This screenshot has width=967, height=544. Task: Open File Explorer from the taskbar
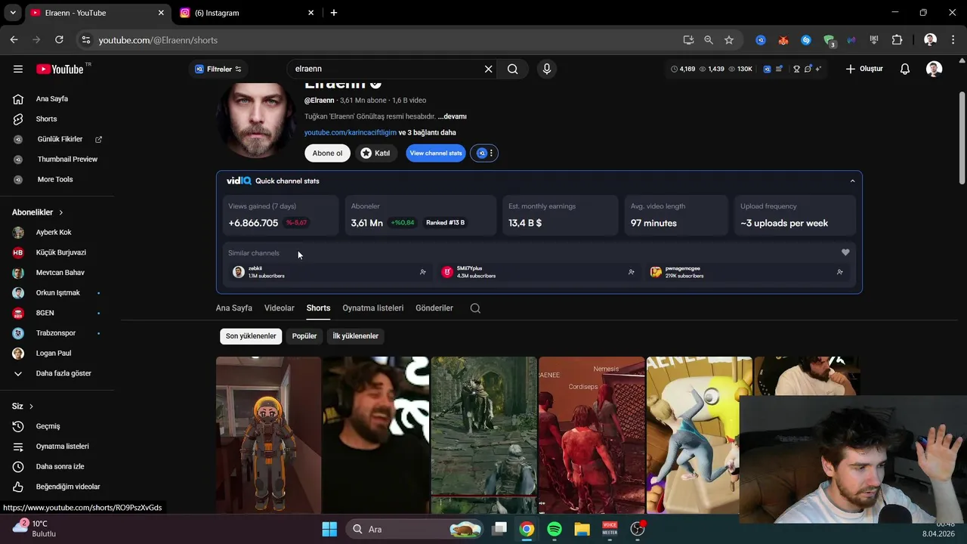[x=582, y=529]
